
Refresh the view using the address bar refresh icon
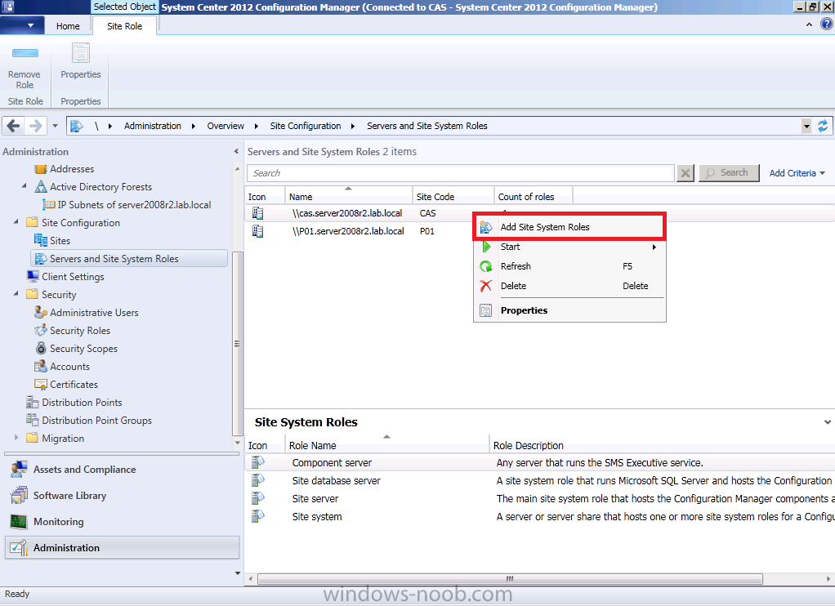click(823, 127)
